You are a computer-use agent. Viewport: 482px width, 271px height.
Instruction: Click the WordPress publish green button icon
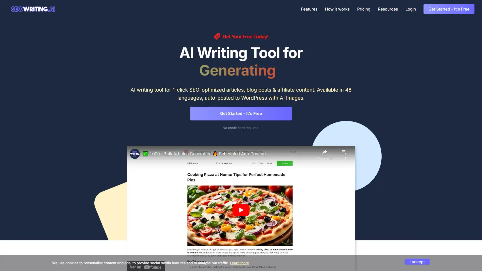tap(284, 163)
